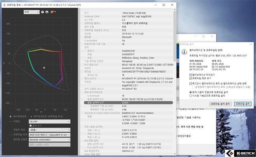The image size is (256, 157).
Task: Click the splitter handle between graph and info
Action: tap(79, 82)
